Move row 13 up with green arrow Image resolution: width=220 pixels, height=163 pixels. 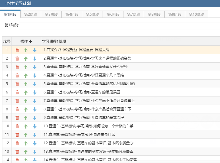(26, 152)
